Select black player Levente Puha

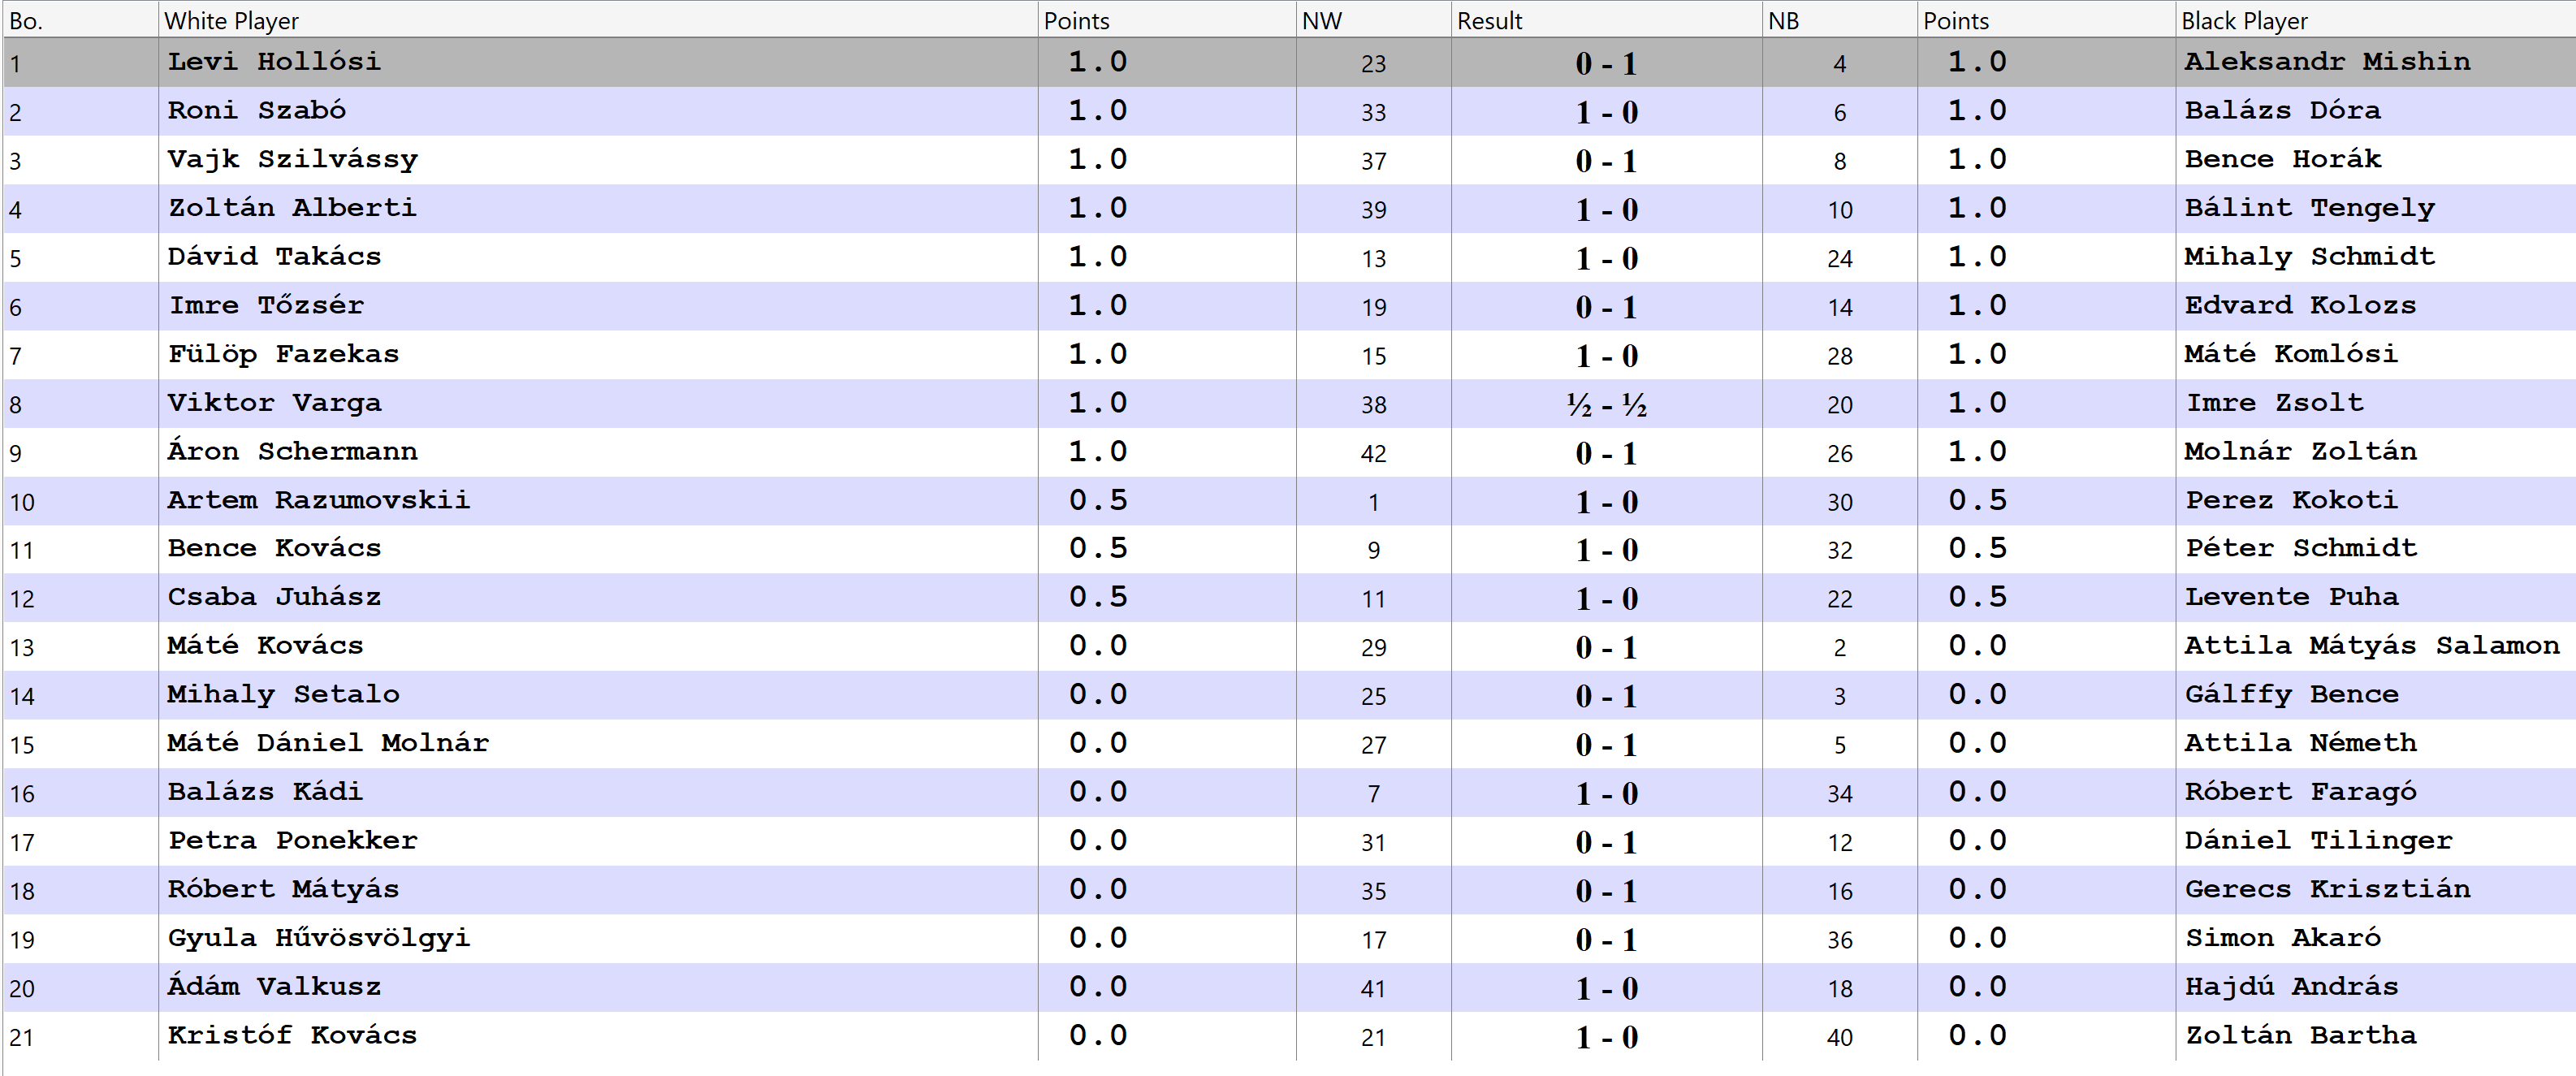2291,598
